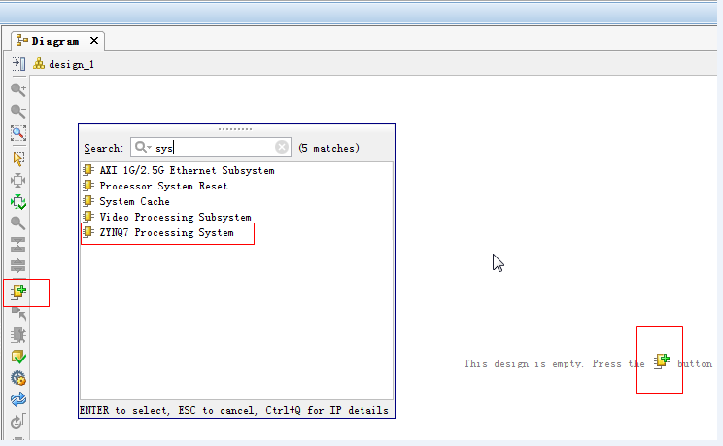Image resolution: width=723 pixels, height=446 pixels.
Task: Pick Processor System Reset IP
Action: point(163,187)
